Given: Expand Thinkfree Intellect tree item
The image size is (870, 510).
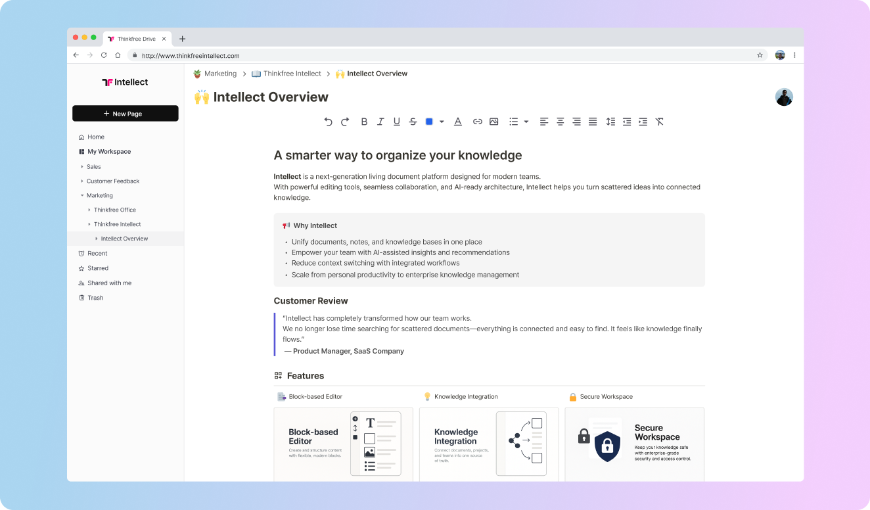Looking at the screenshot, I should (x=89, y=224).
